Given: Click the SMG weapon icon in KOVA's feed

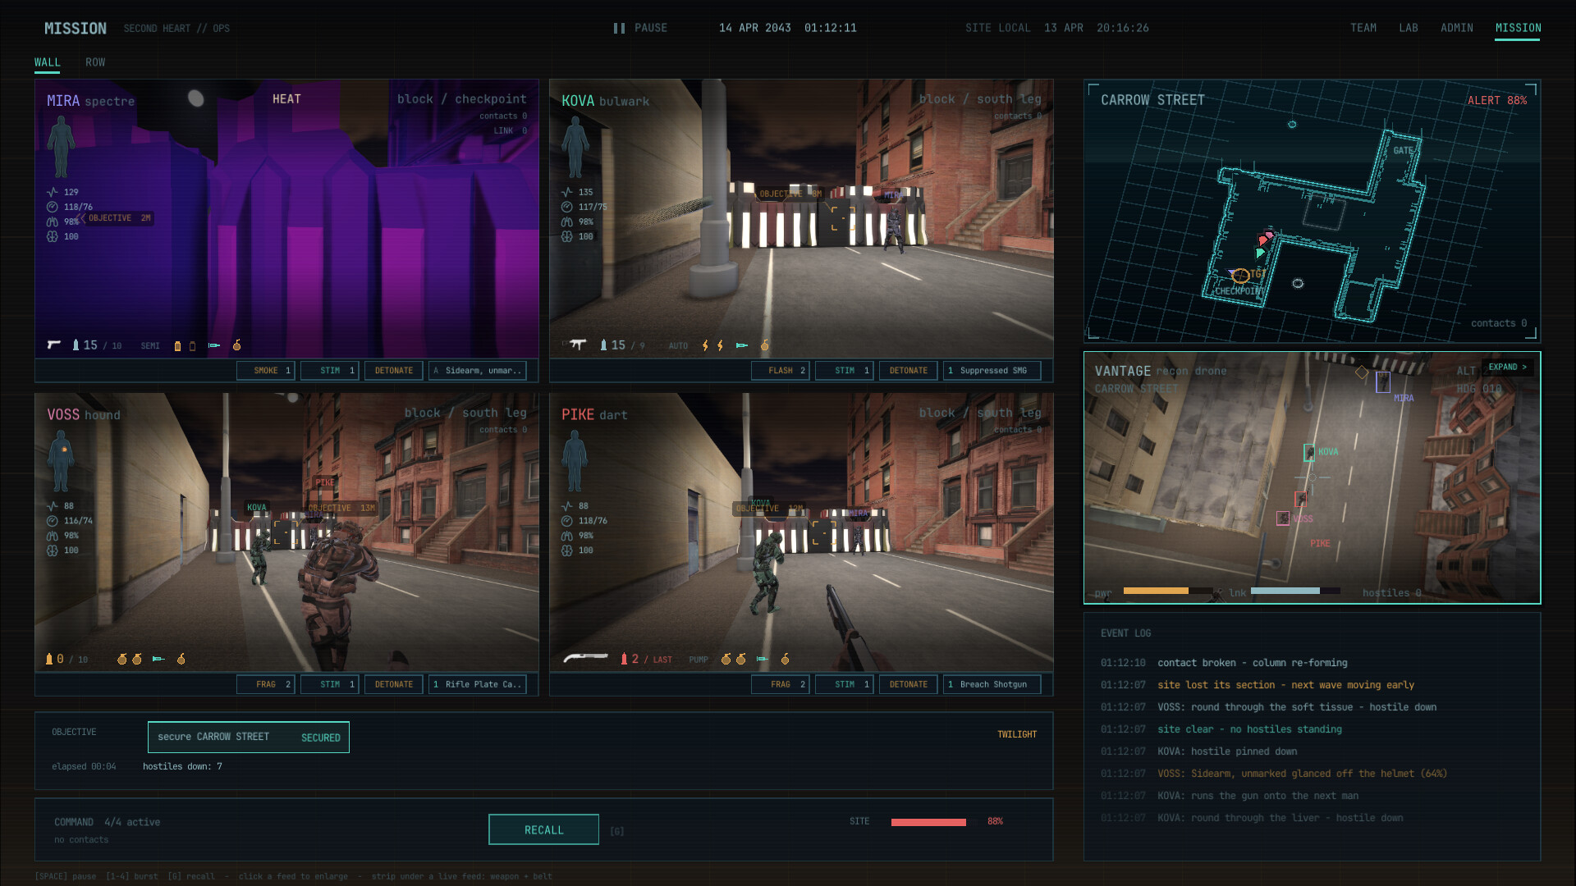Looking at the screenshot, I should coord(578,345).
